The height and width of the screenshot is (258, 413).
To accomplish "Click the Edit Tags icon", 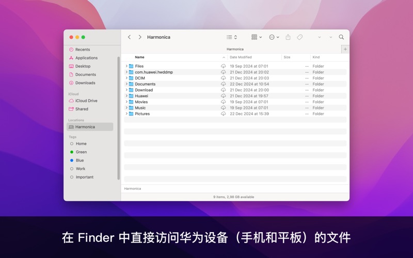I will (x=300, y=37).
